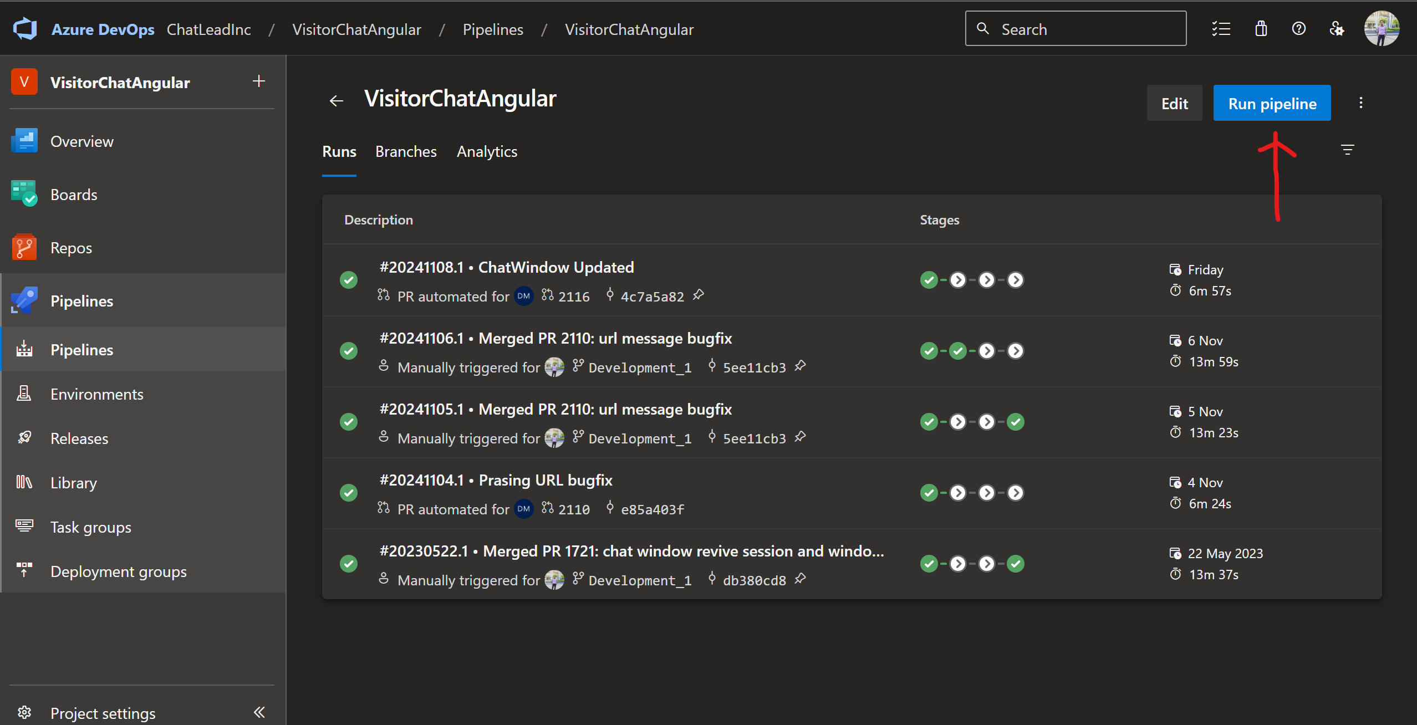1417x725 pixels.
Task: Click the filter runs icon
Action: click(x=1348, y=150)
